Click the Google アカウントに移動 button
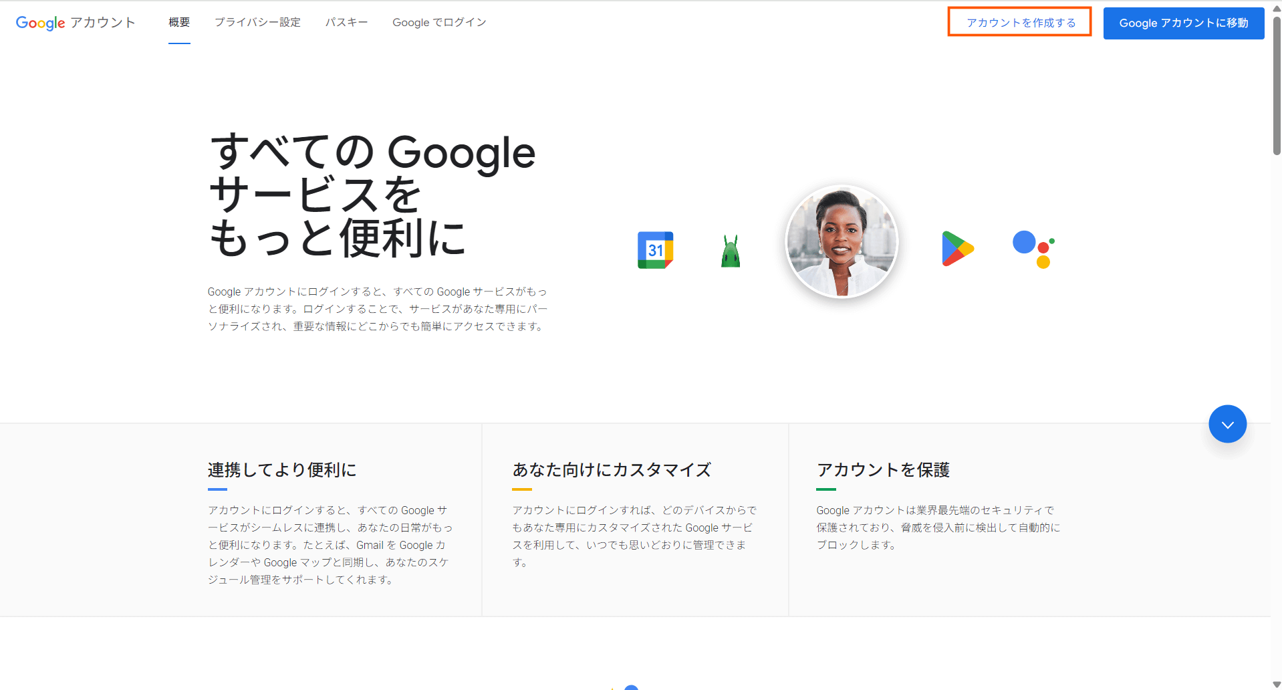Image resolution: width=1282 pixels, height=690 pixels. 1184,23
